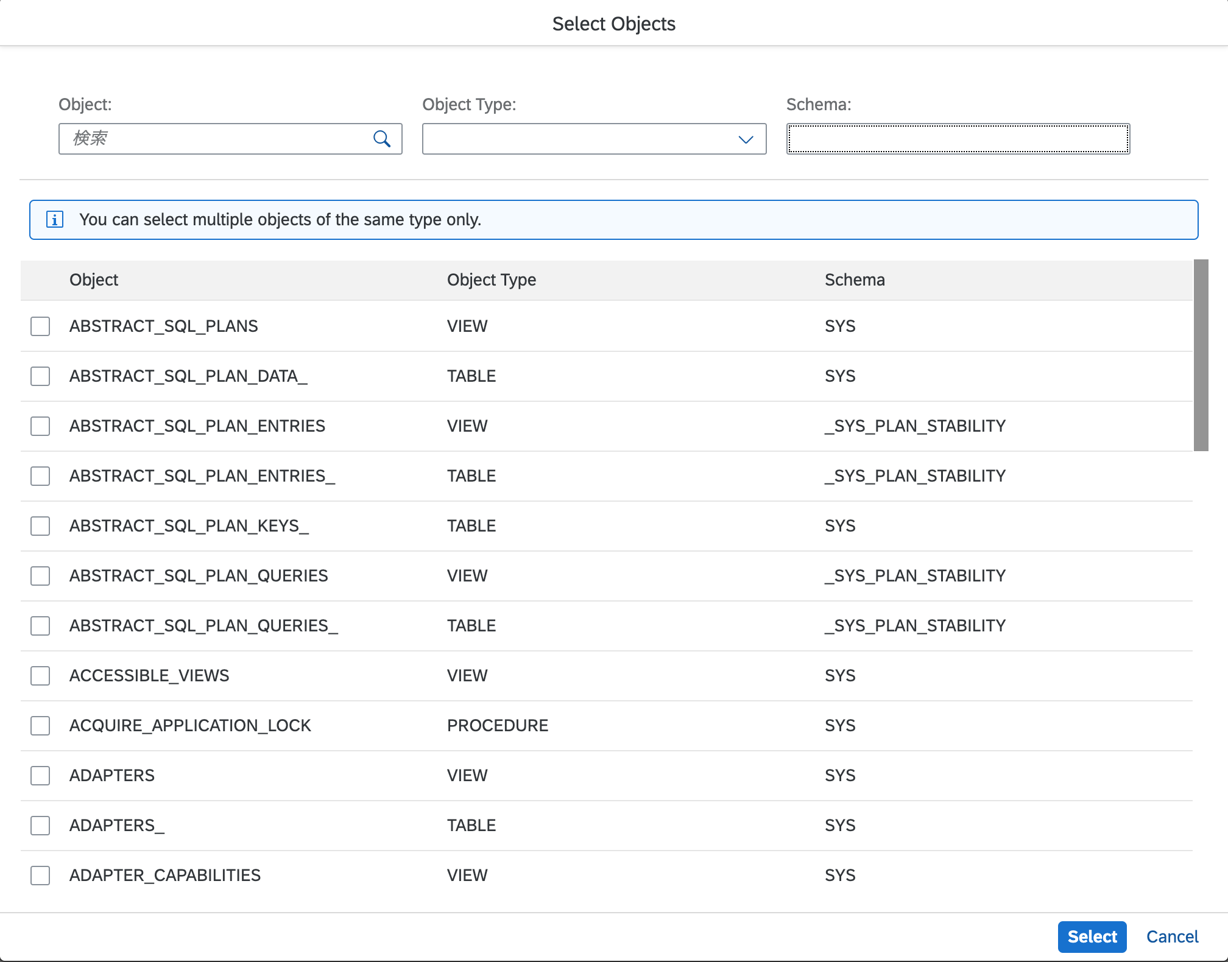The height and width of the screenshot is (962, 1228).
Task: Tick the ABSTRACT_SQL_PLAN_DATA_ checkbox
Action: click(40, 376)
